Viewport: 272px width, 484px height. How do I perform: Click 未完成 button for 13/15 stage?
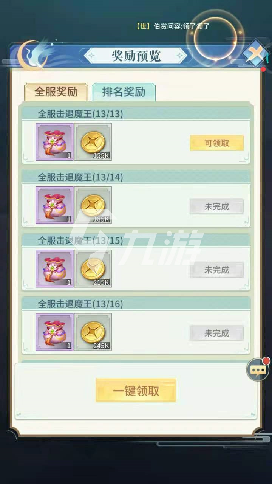[x=216, y=270]
